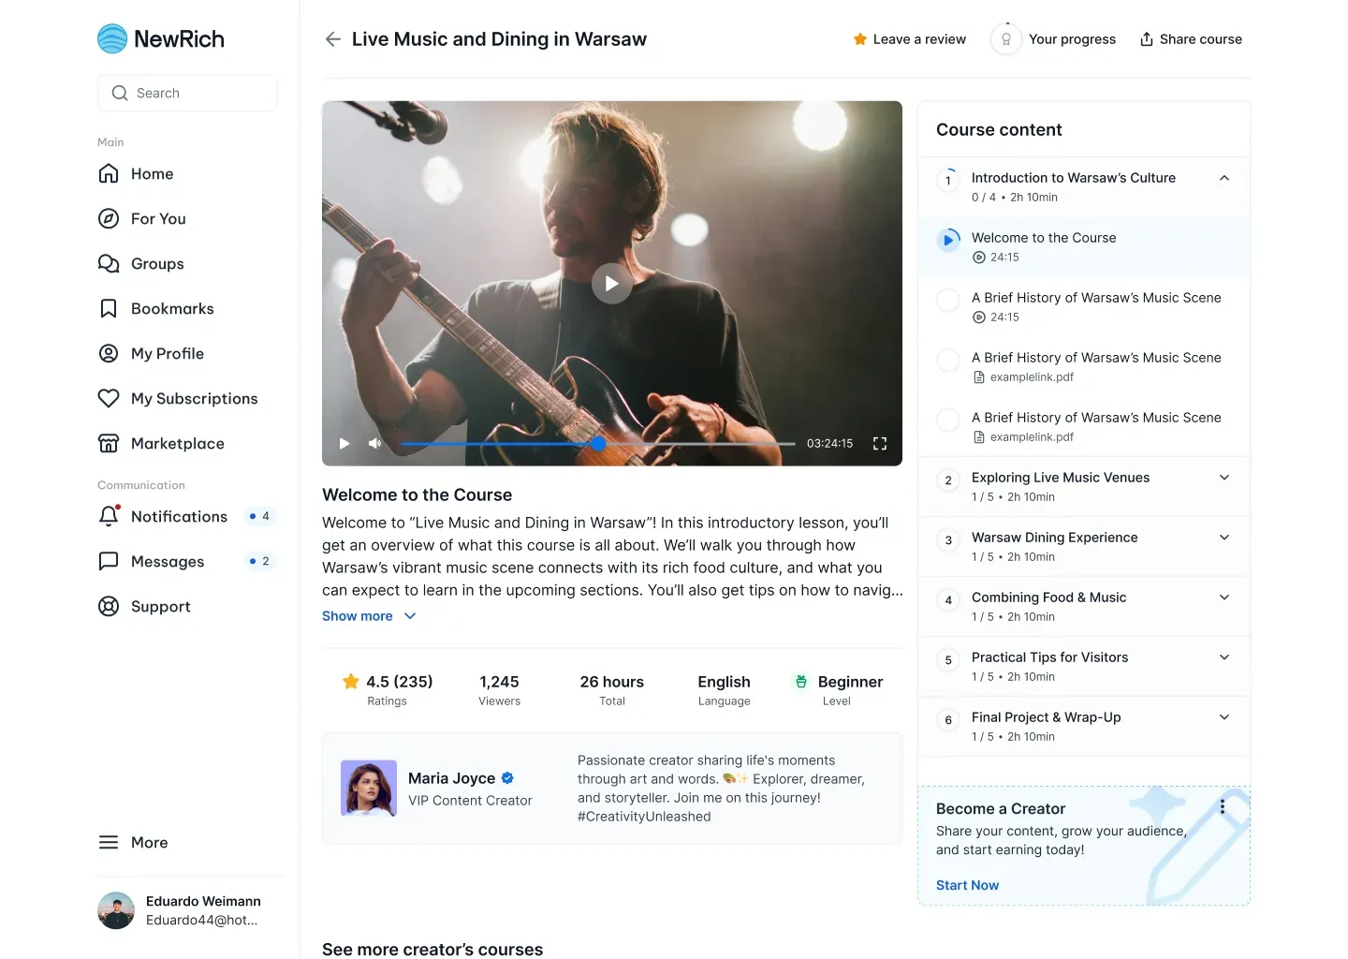Click section number 1 progress circle

pyautogui.click(x=948, y=180)
